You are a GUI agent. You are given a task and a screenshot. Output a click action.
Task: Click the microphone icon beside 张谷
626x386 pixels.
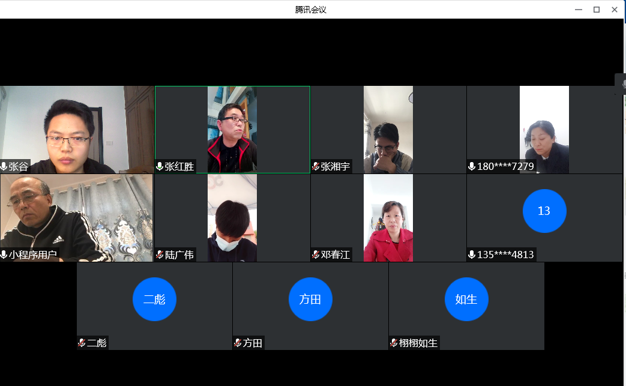4,166
